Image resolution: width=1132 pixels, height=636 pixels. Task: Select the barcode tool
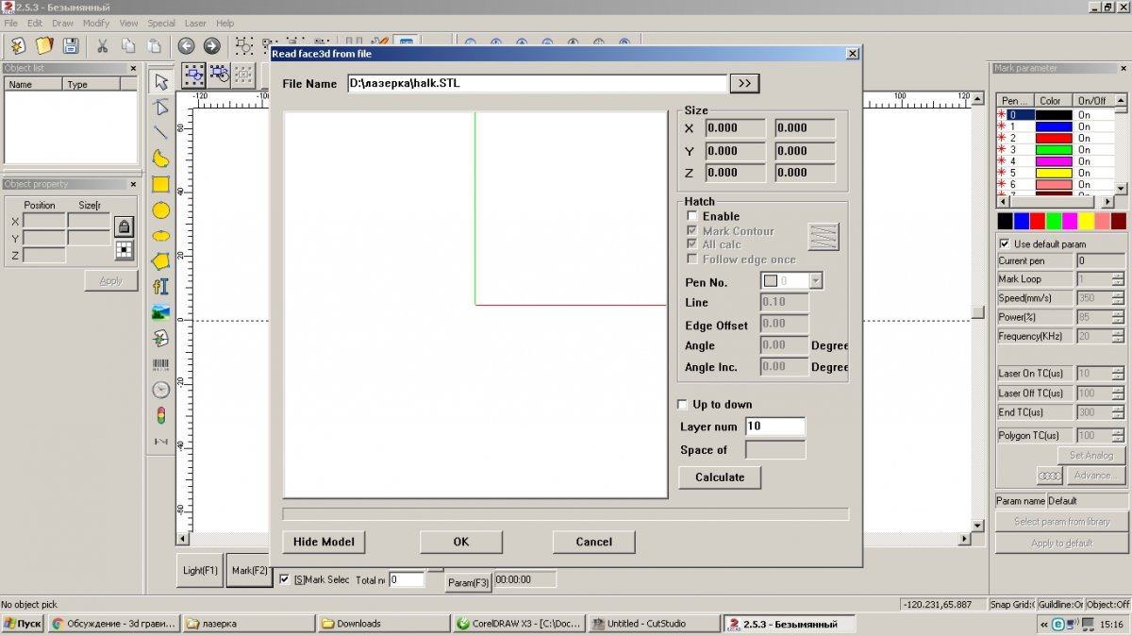pyautogui.click(x=161, y=364)
